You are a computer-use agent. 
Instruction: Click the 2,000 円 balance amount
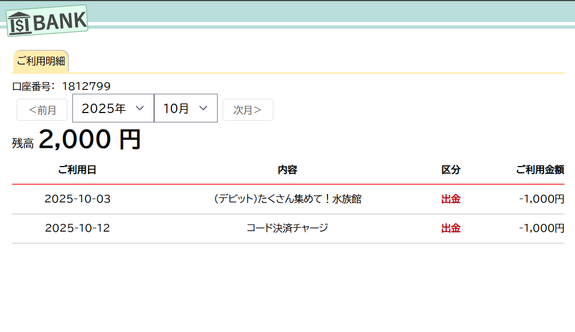(x=90, y=140)
